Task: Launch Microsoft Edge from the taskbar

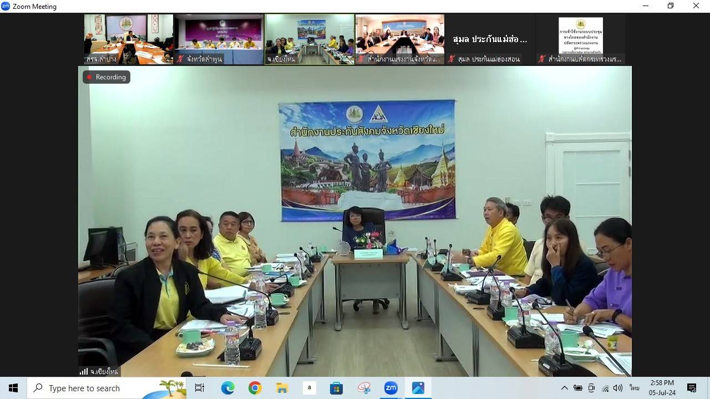Action: click(228, 388)
